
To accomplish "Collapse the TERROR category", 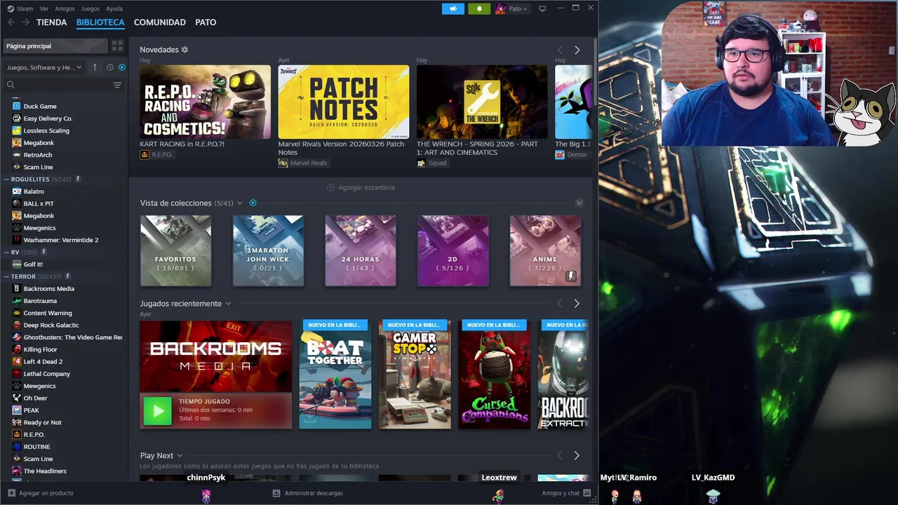I will [x=6, y=276].
